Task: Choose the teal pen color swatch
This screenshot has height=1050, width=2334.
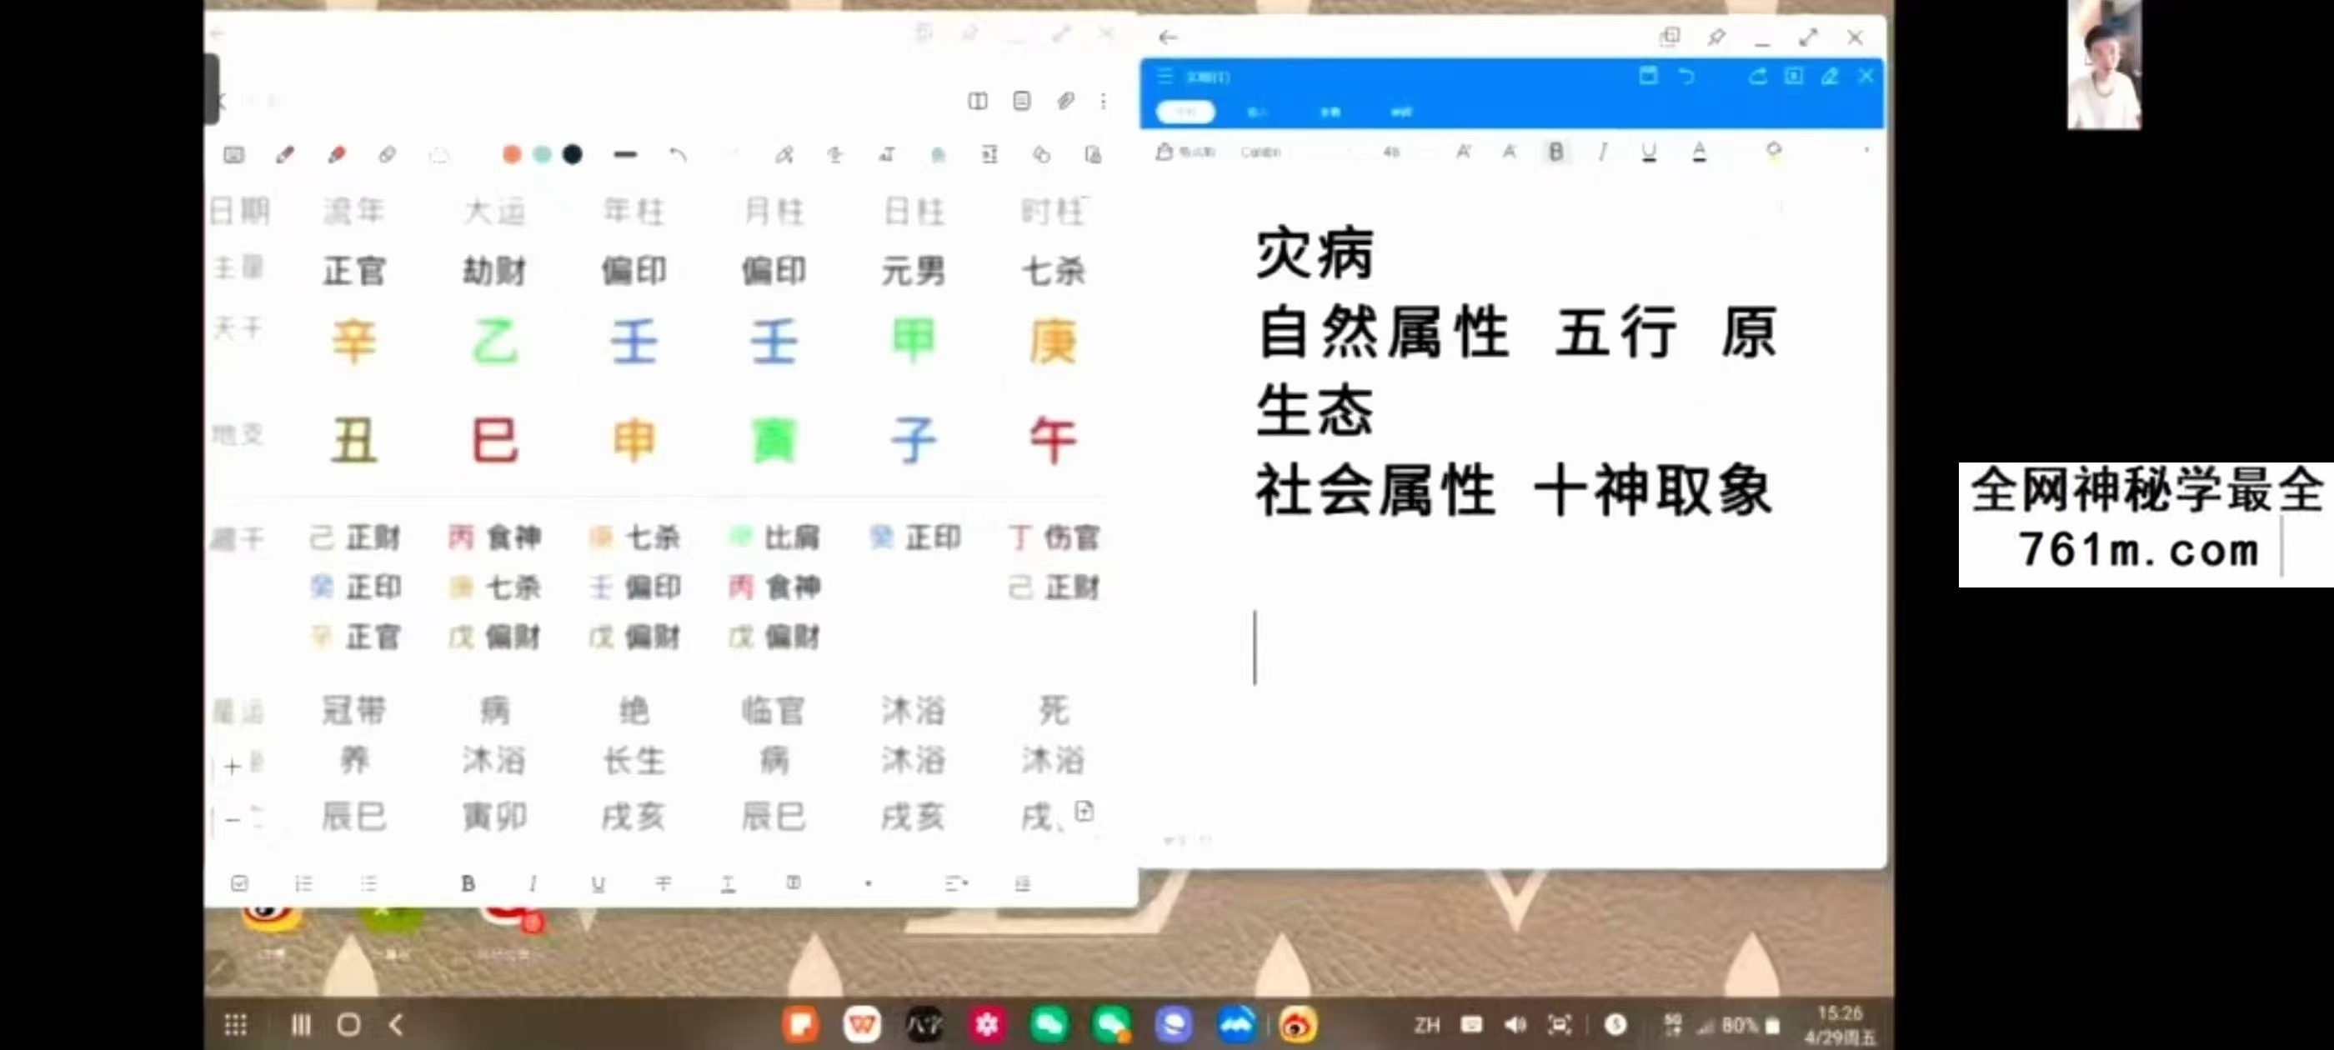Action: (542, 155)
